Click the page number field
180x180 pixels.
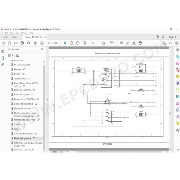[49, 43]
